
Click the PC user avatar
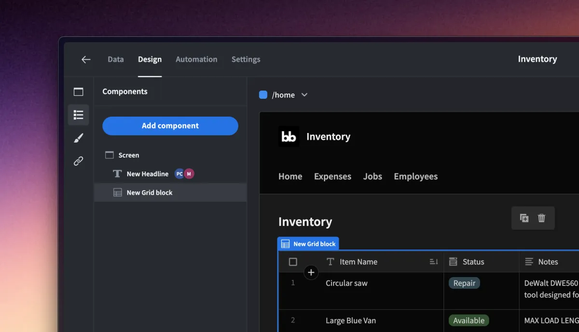pyautogui.click(x=179, y=174)
